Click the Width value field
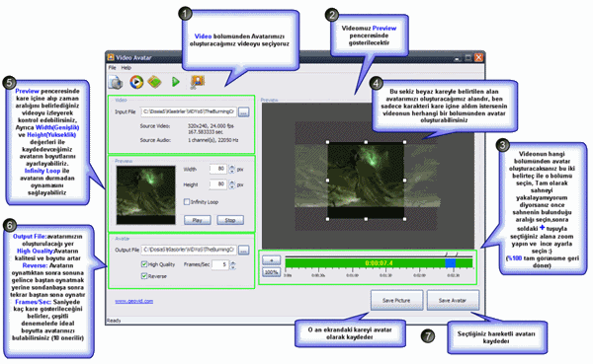Screen dimensions: 593x364 [x=218, y=169]
